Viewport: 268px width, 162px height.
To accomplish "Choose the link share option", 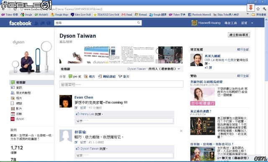I will (x=107, y=76).
